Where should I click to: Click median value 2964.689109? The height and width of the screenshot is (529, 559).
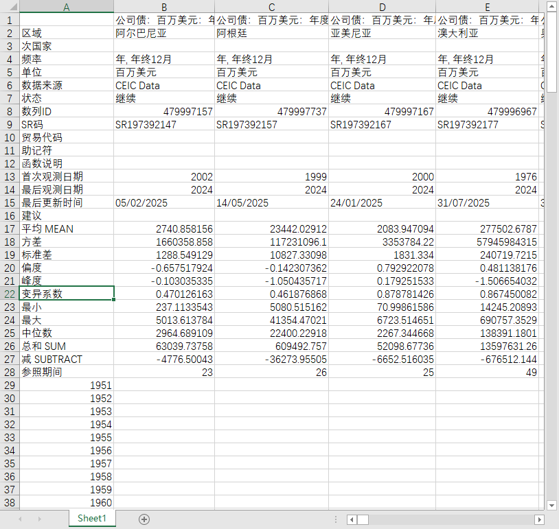tap(164, 333)
